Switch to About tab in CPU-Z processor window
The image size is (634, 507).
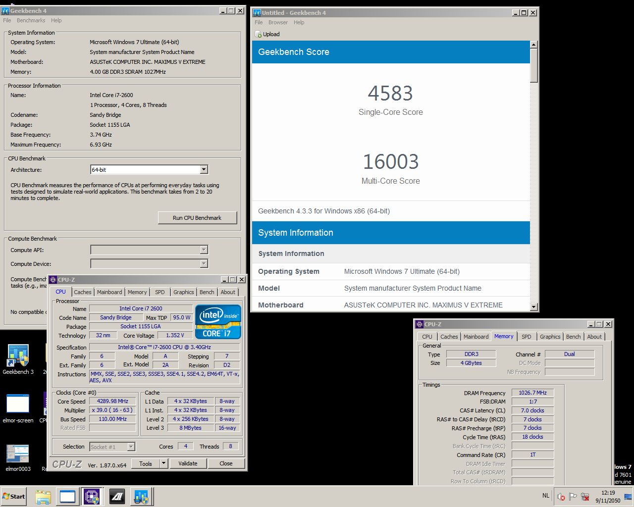tap(228, 292)
